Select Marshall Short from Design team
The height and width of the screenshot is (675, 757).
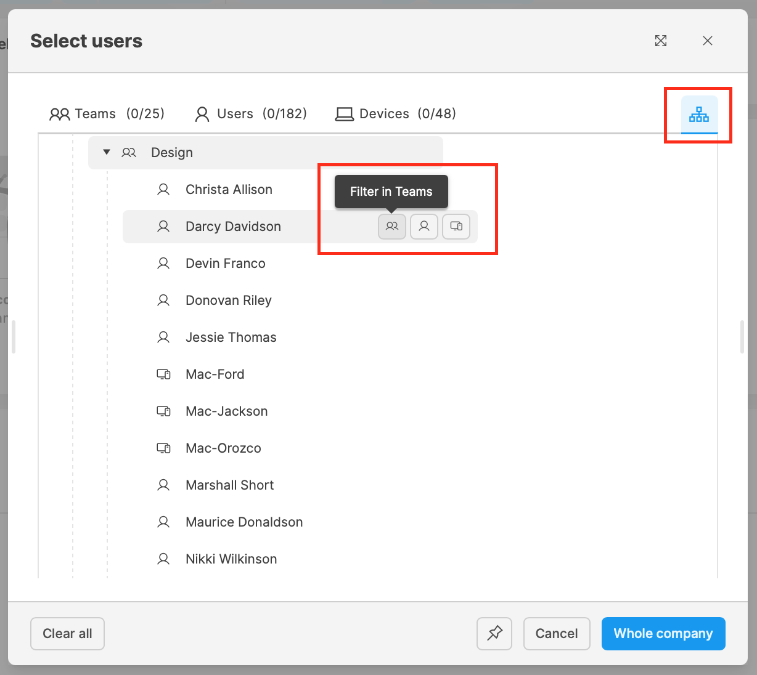(229, 485)
